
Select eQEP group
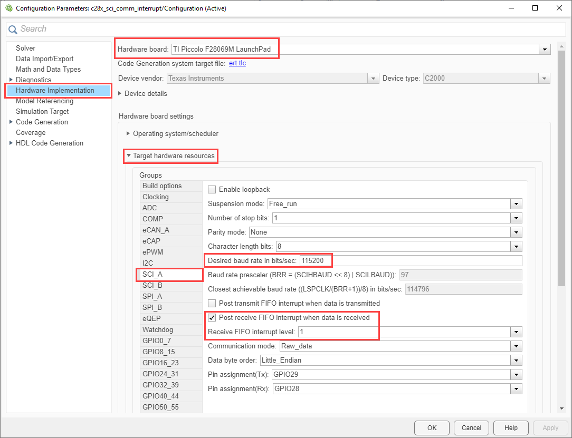171,318
